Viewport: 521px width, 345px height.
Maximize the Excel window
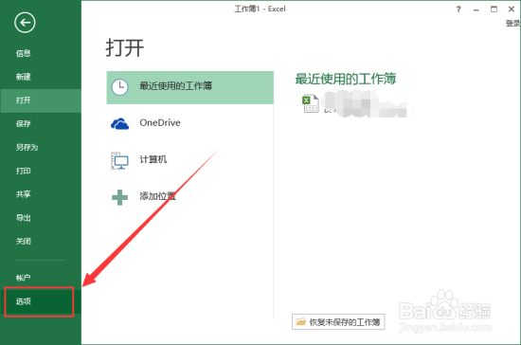pyautogui.click(x=494, y=9)
